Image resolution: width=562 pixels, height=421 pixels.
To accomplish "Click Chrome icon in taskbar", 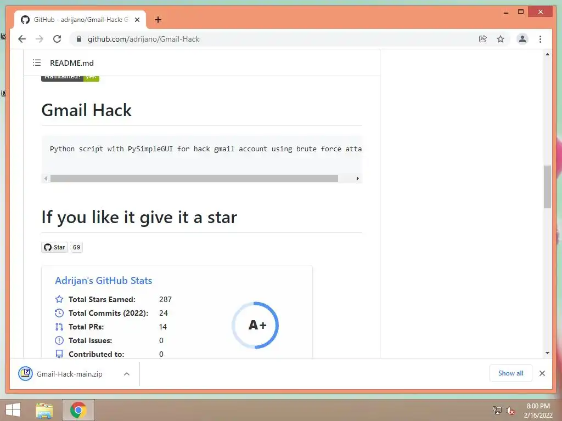I will pos(78,410).
